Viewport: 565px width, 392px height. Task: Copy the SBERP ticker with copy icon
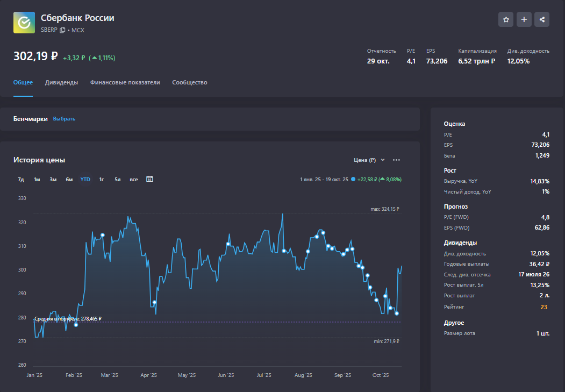pyautogui.click(x=62, y=30)
